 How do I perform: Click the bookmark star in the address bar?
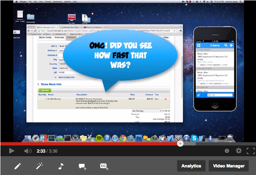coord(177,31)
